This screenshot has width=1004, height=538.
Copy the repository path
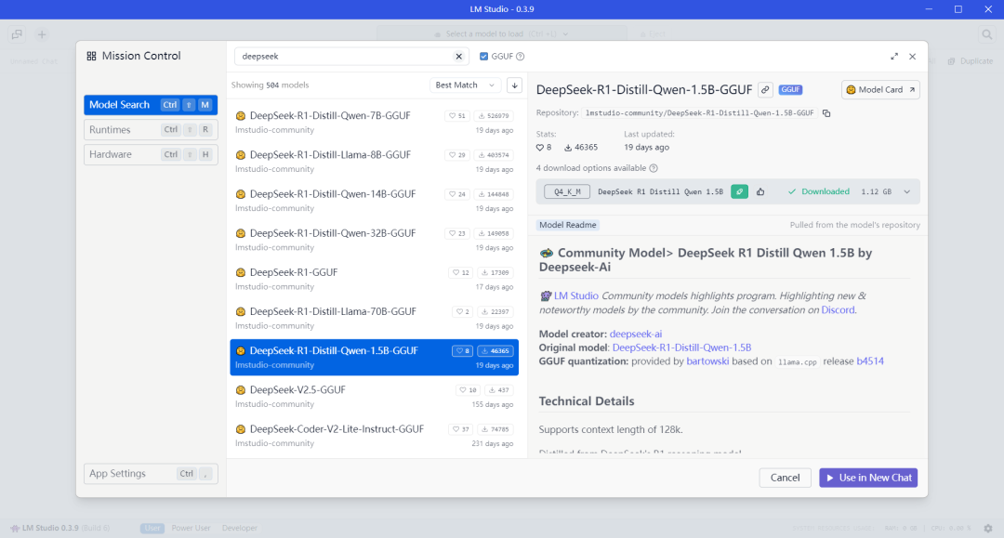click(826, 113)
